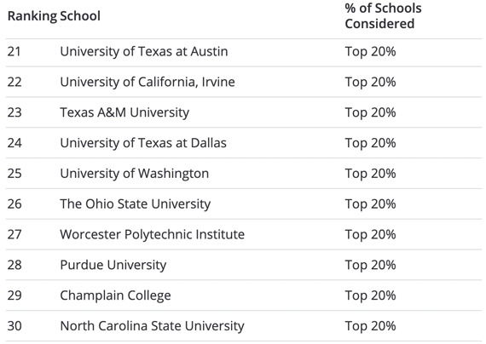Click Champlain College name

[x=115, y=295]
